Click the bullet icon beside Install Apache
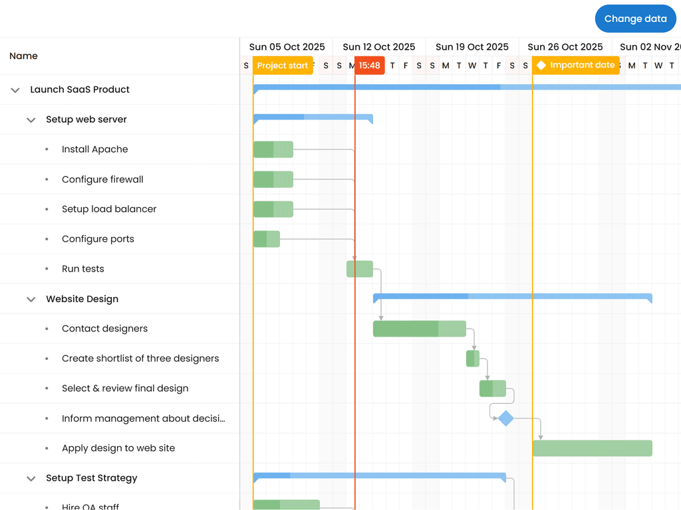The height and width of the screenshot is (510, 681). 45,149
